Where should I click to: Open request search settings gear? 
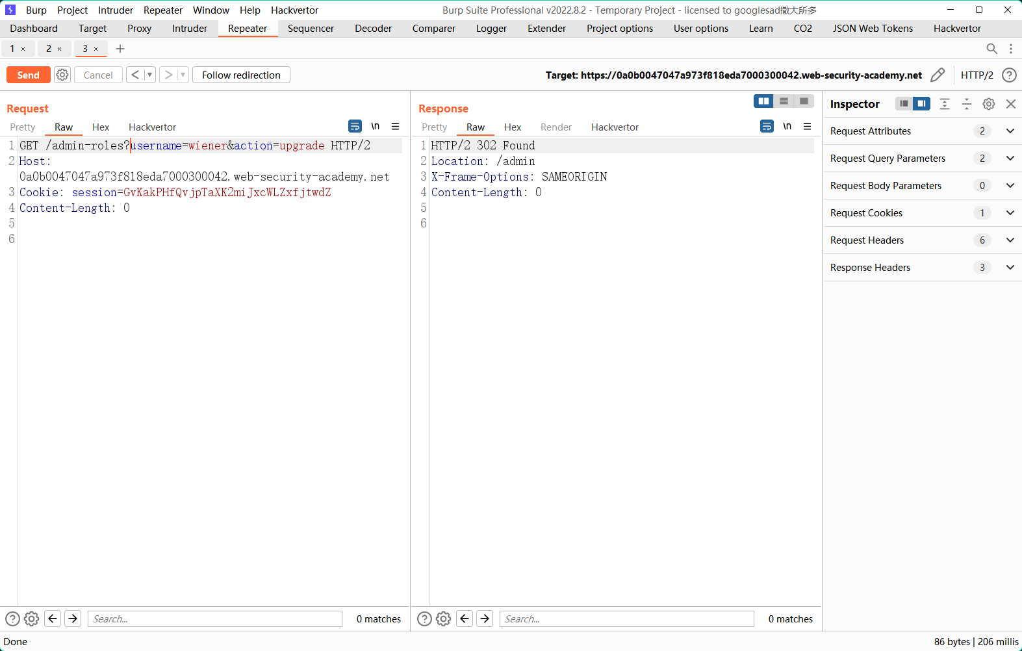coord(32,619)
